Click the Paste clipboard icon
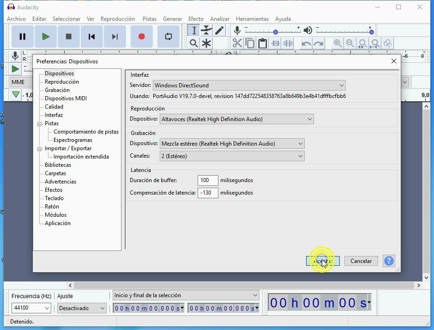 click(262, 43)
